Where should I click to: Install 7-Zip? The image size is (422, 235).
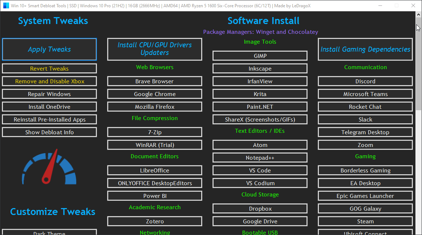point(155,132)
